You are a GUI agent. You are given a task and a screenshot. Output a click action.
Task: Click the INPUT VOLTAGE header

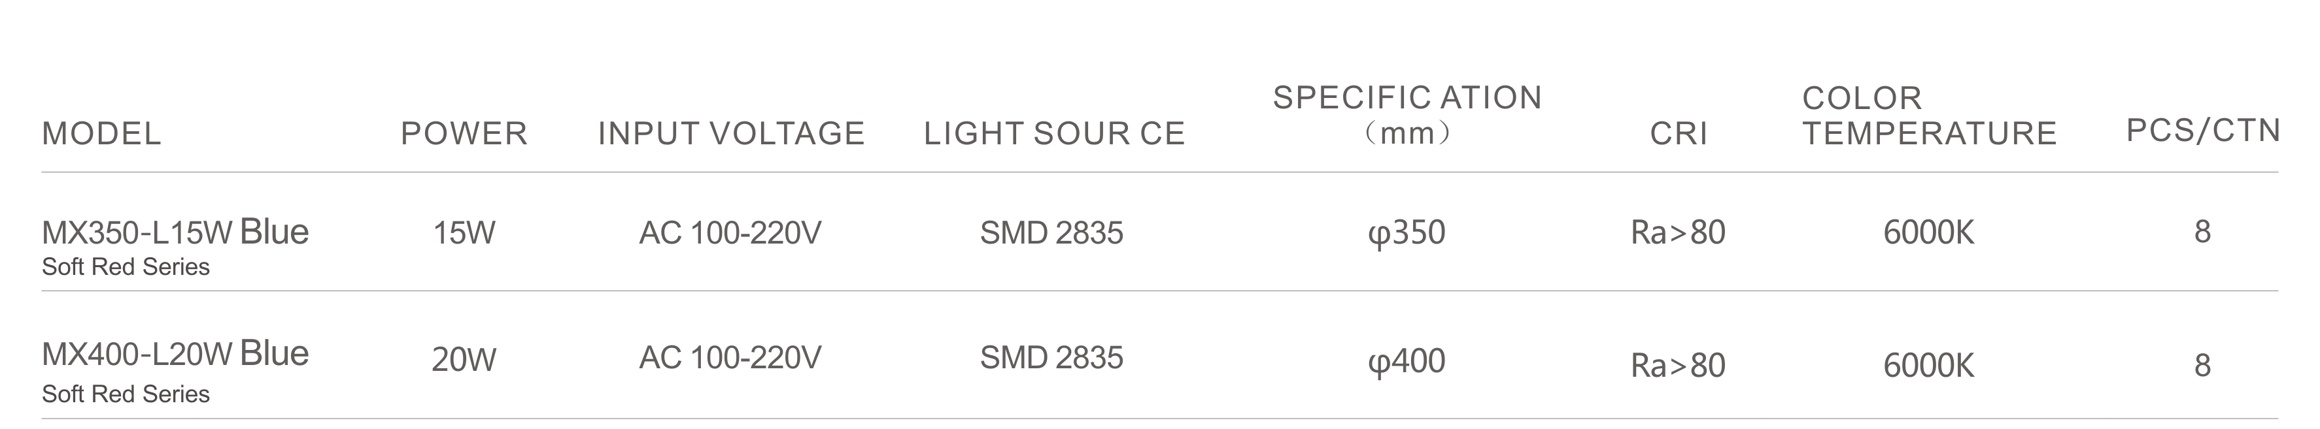pyautogui.click(x=731, y=133)
